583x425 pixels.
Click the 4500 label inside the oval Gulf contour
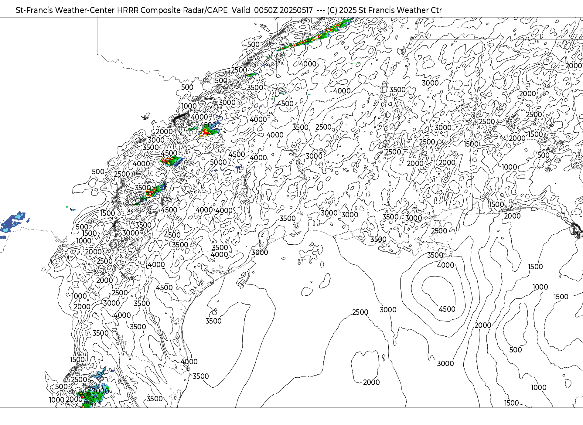pyautogui.click(x=447, y=309)
